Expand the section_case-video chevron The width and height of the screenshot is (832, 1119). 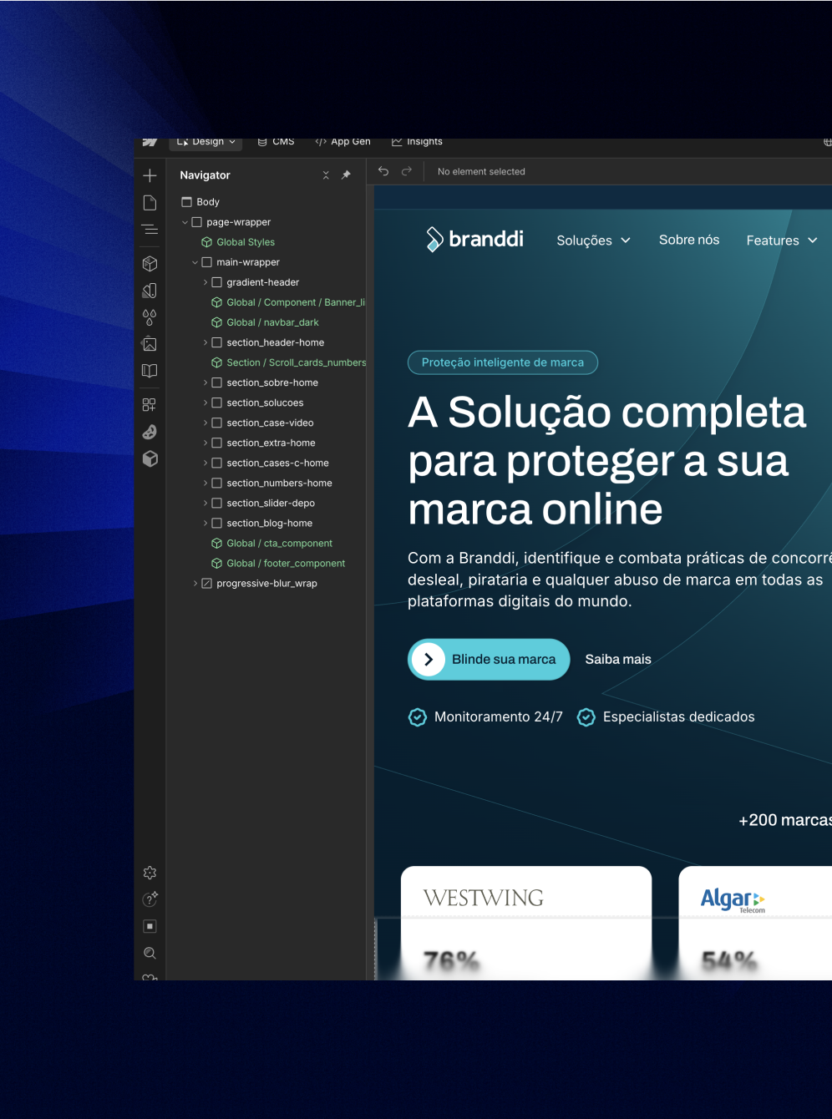205,423
